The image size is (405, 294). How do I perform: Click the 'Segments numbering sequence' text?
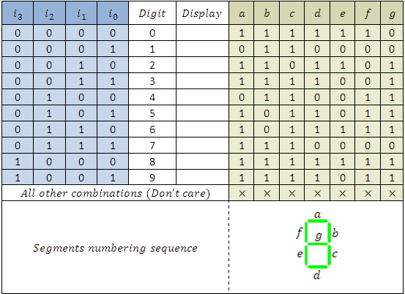coord(115,248)
